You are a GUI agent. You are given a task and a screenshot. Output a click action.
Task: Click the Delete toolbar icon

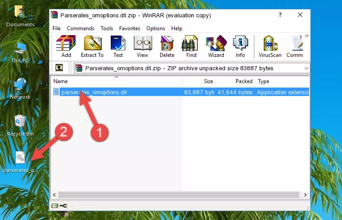click(x=167, y=46)
